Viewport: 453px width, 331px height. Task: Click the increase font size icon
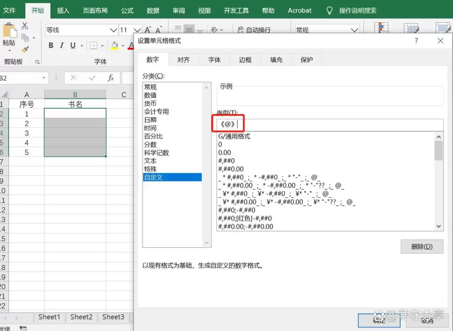coord(148,30)
